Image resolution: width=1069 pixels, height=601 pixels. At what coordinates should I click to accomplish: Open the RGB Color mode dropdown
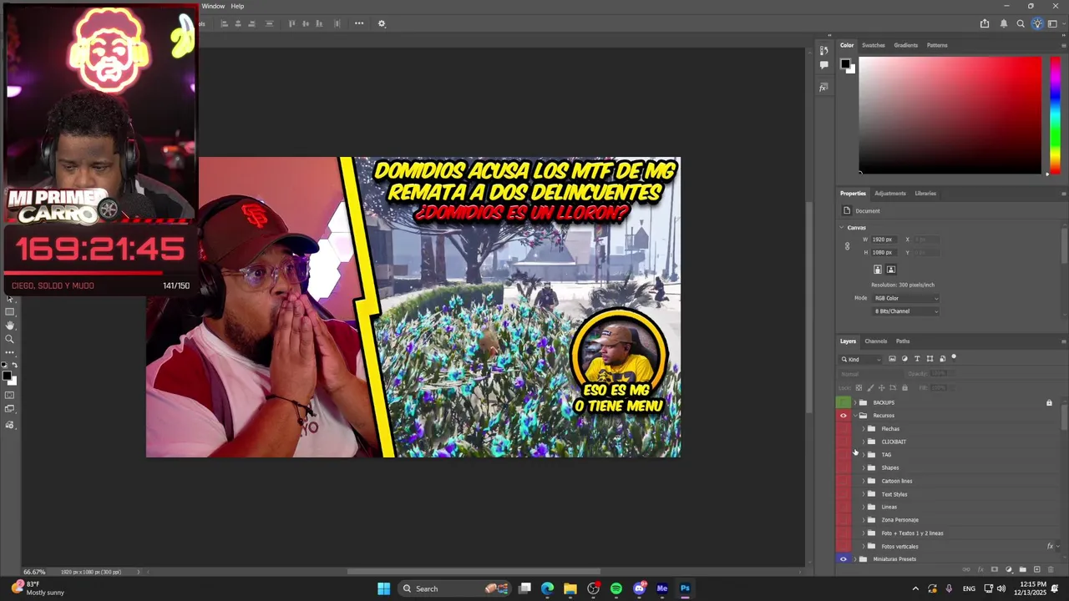[x=906, y=298]
